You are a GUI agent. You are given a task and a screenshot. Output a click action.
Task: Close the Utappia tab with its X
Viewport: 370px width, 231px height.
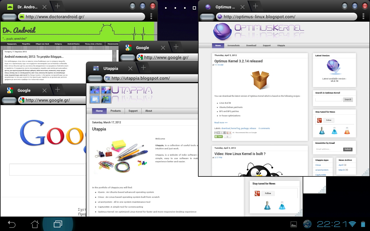click(x=130, y=68)
